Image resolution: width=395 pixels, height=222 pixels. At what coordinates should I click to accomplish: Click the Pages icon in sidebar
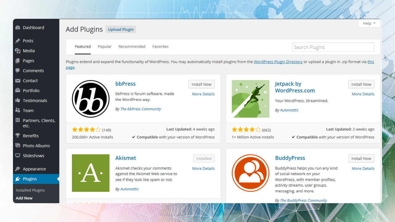(x=18, y=61)
